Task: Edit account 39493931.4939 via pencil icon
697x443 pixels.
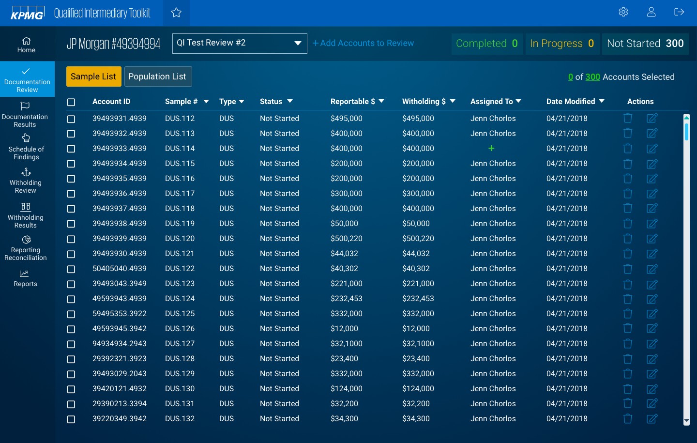Action: coord(652,118)
